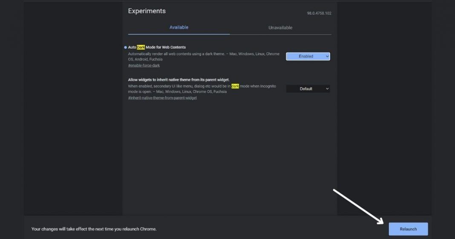Click the chevron arrow on the Enabled dropdown

pos(327,56)
